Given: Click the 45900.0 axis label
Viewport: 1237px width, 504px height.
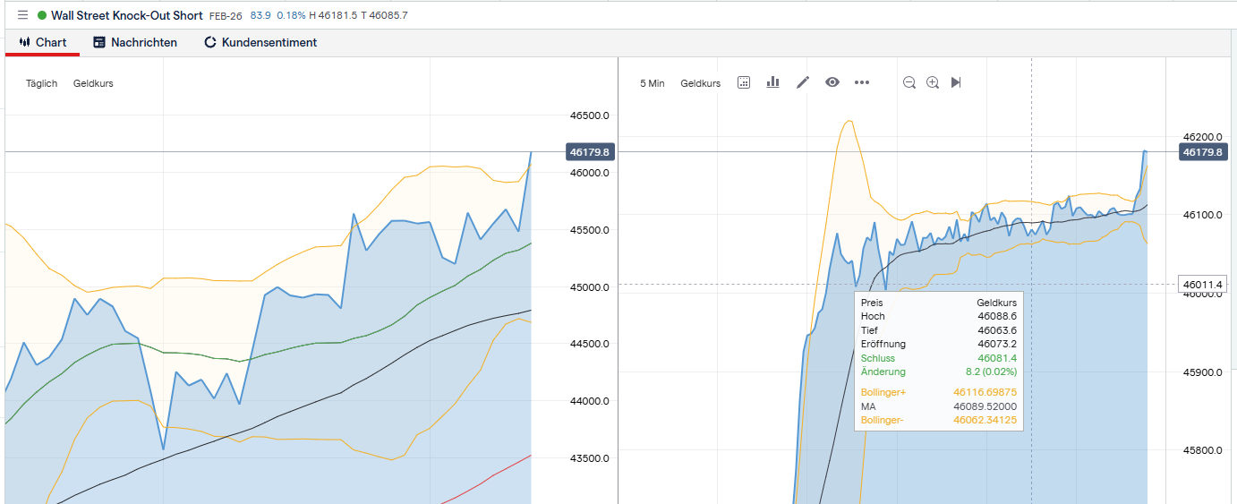Looking at the screenshot, I should 1202,372.
